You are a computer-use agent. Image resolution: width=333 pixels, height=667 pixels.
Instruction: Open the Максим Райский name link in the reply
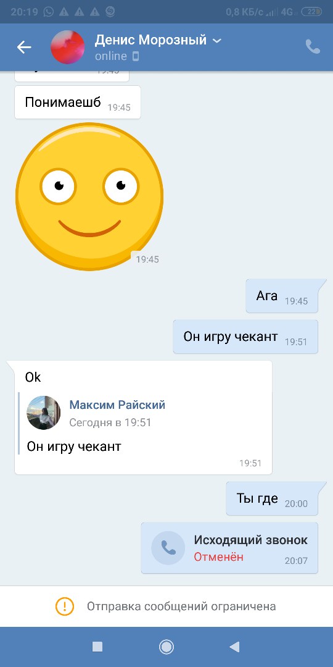click(117, 405)
